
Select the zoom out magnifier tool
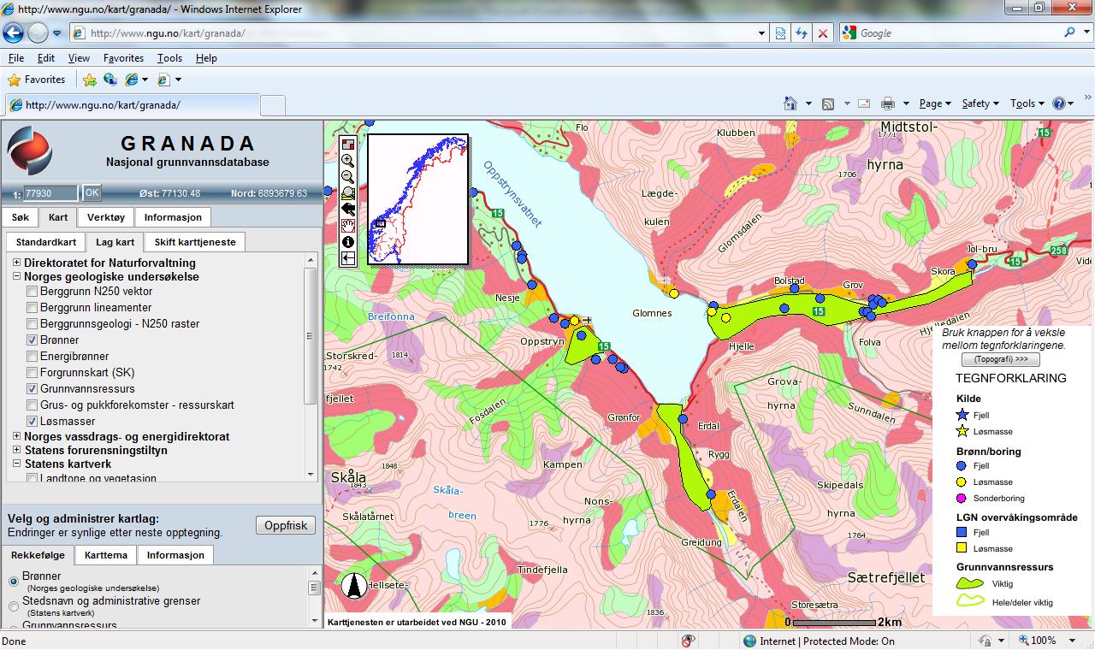point(348,176)
